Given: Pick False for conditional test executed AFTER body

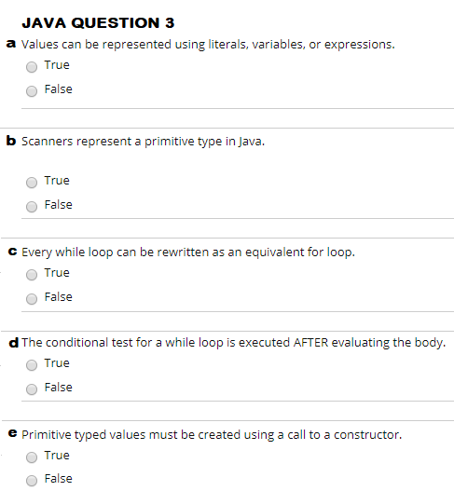Looking at the screenshot, I should point(32,389).
